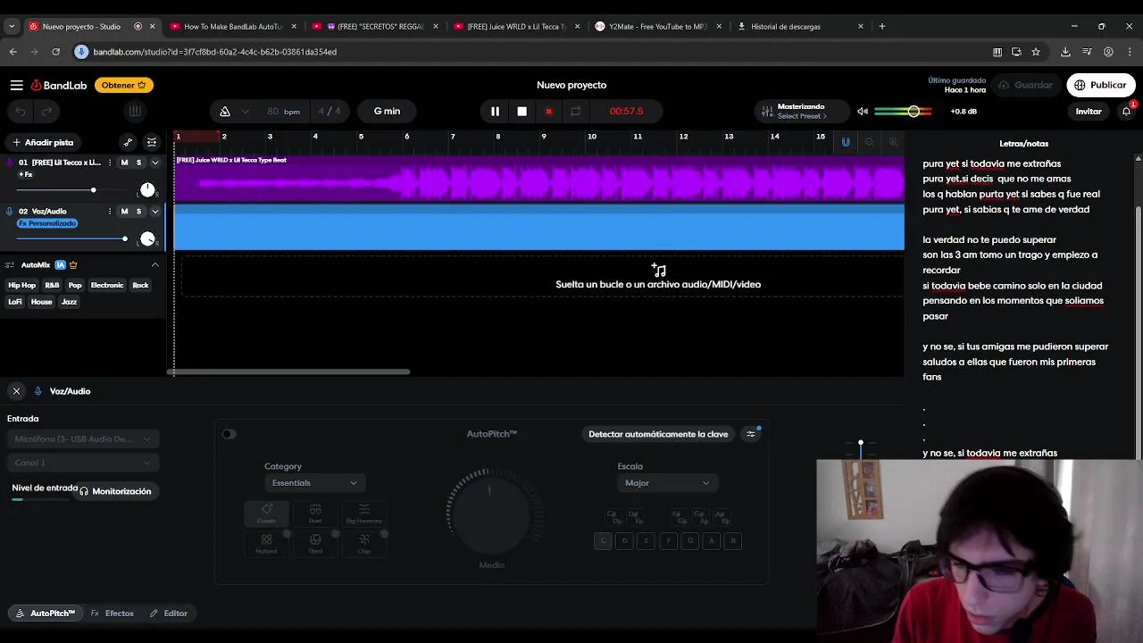
Task: Enable the AutoPitch power toggle
Action: [x=229, y=434]
